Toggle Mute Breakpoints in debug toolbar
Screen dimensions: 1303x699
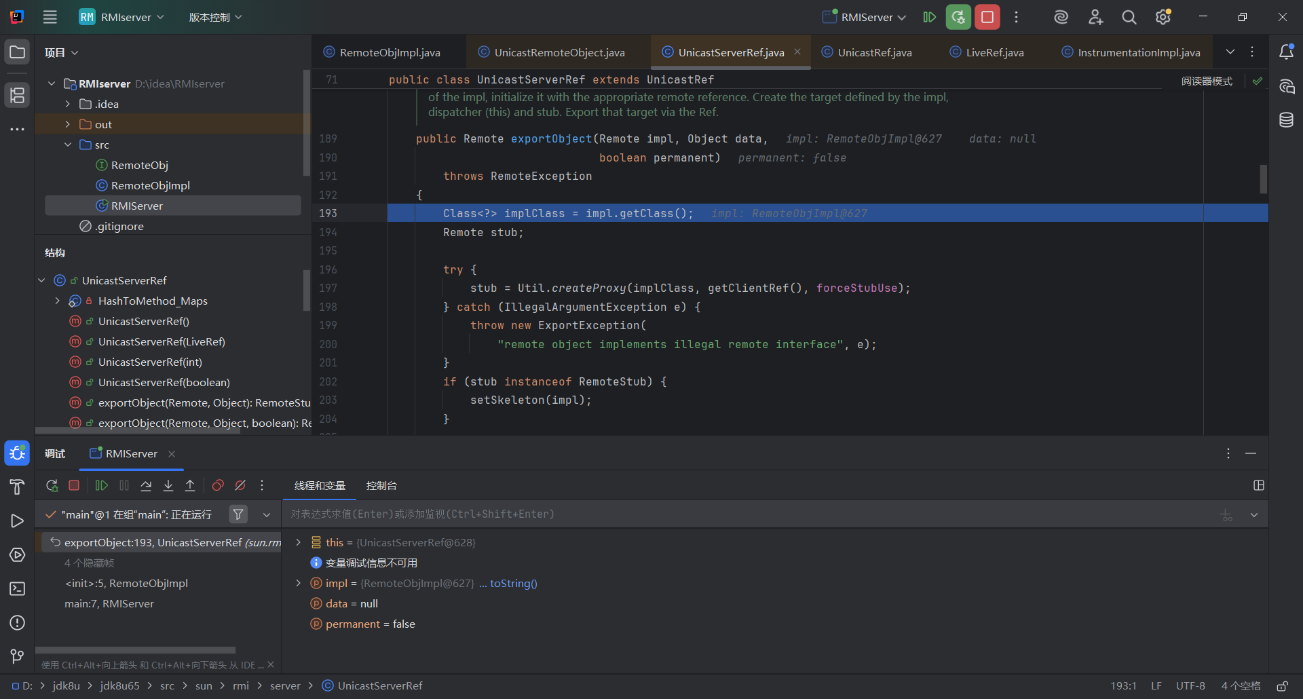[240, 485]
